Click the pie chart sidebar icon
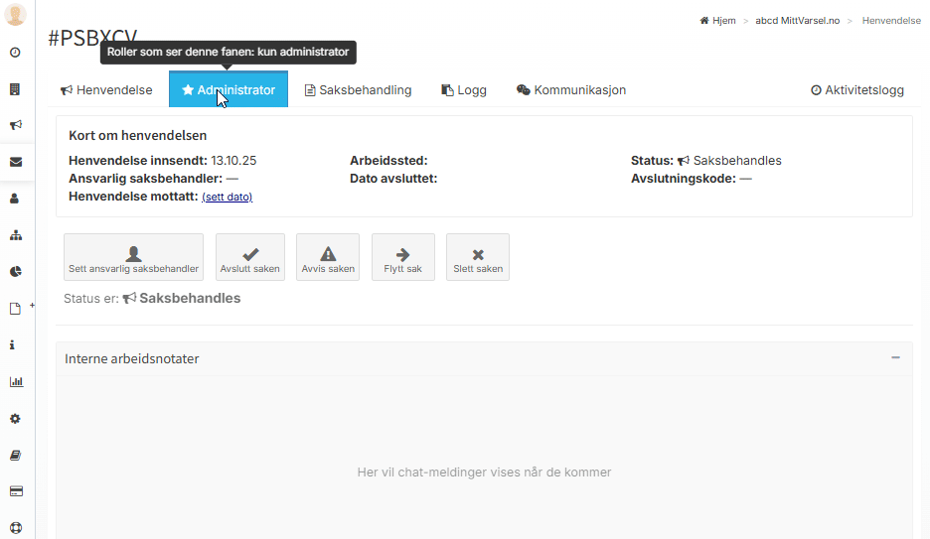 tap(16, 272)
